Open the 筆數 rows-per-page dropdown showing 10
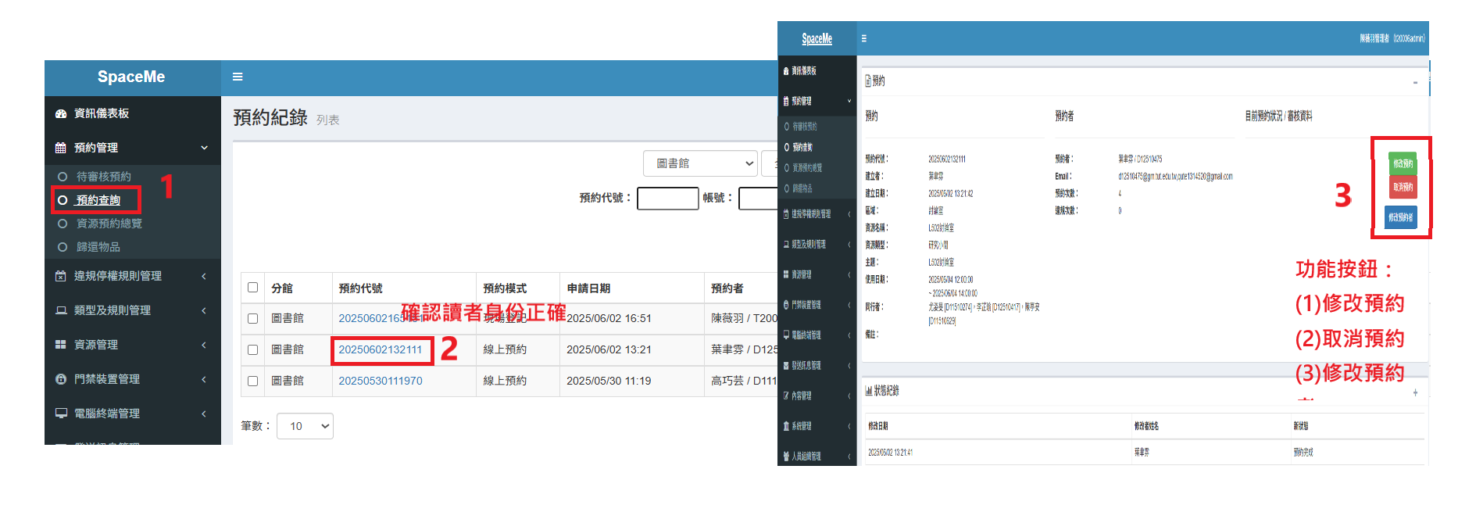This screenshot has width=1476, height=505. [305, 426]
